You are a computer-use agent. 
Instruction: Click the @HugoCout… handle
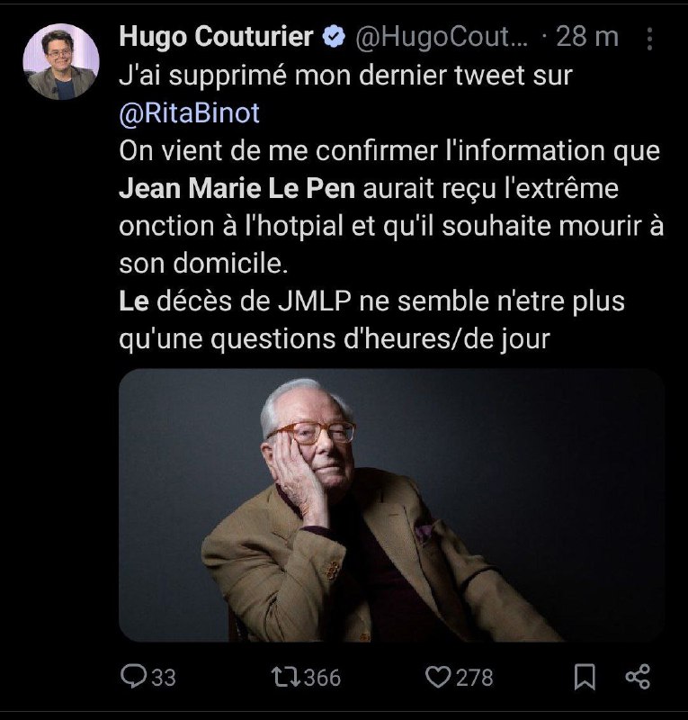coord(442,37)
